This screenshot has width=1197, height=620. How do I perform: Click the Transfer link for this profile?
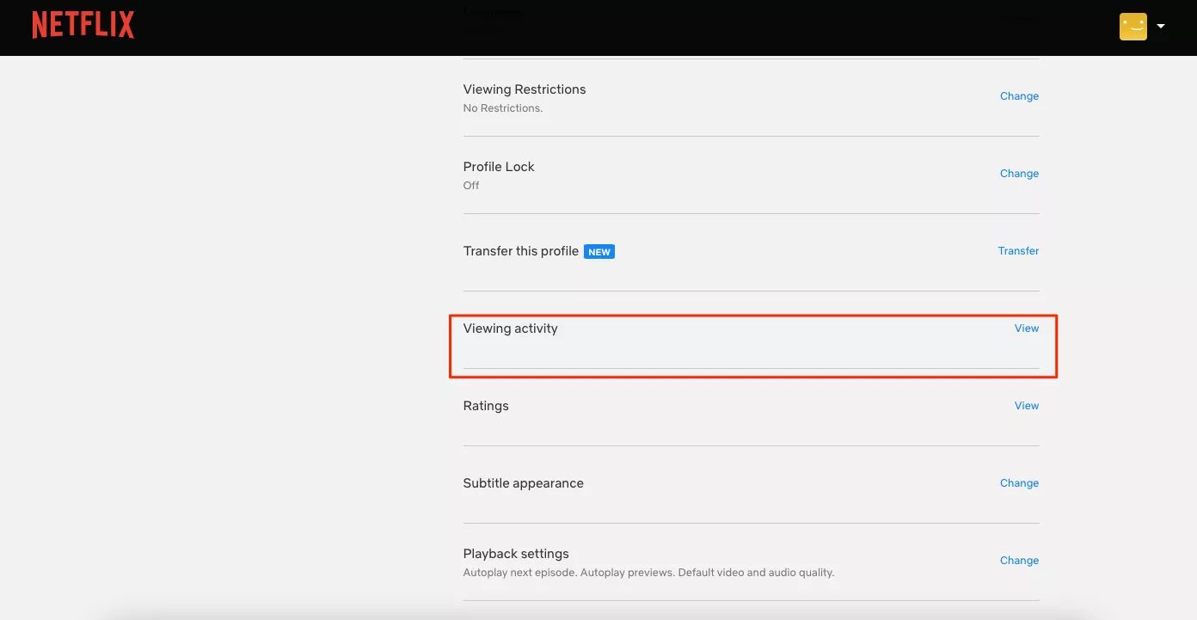1018,251
